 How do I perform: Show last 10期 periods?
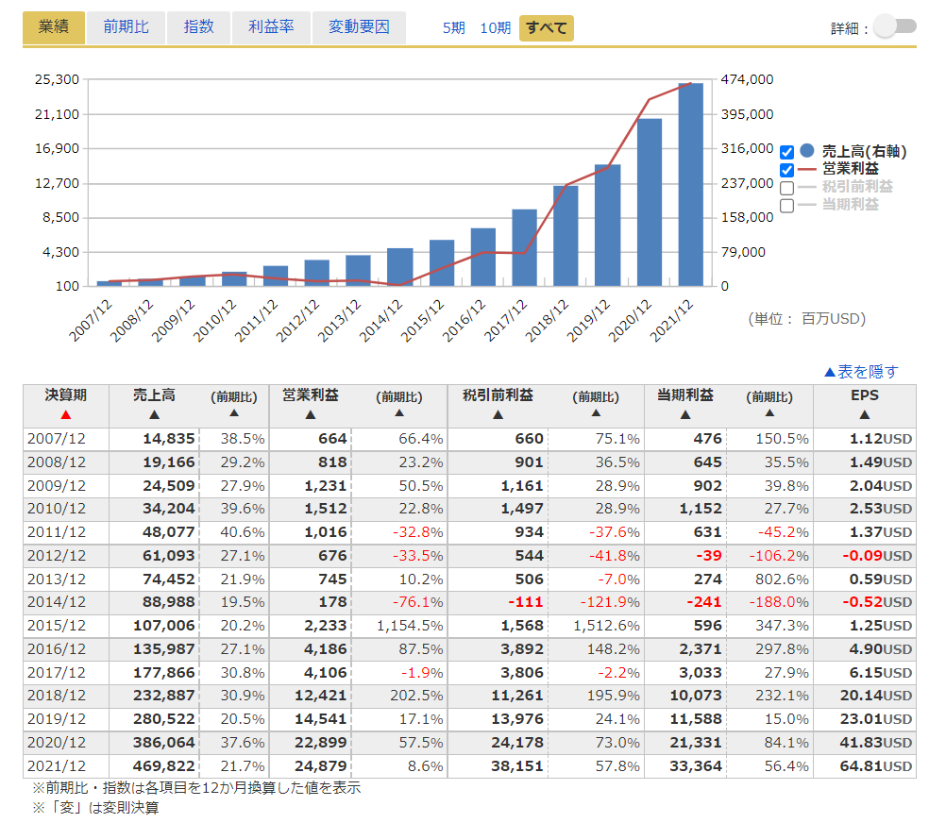496,28
